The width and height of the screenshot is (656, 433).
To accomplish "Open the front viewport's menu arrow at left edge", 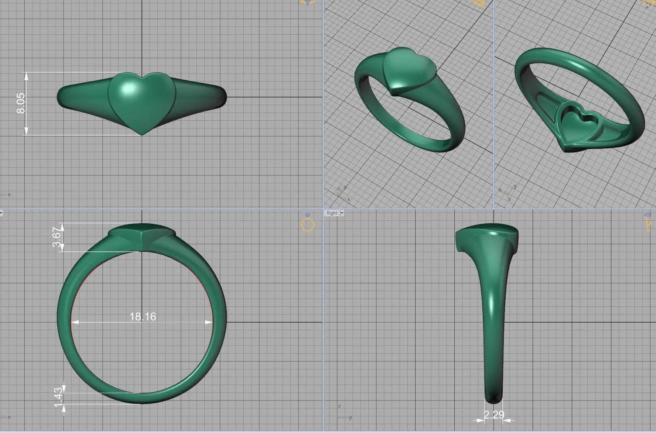I will point(1,213).
